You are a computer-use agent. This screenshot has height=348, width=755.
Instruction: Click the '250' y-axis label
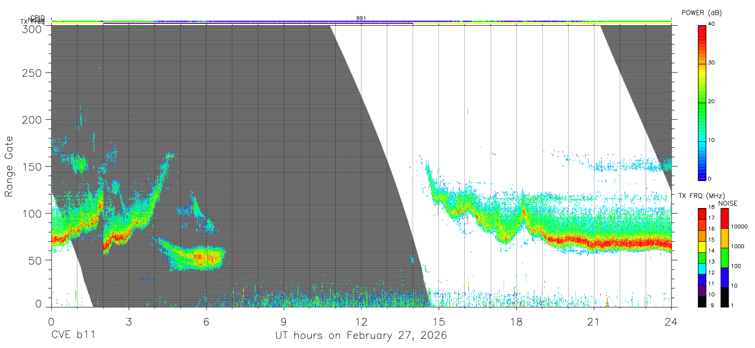(32, 72)
